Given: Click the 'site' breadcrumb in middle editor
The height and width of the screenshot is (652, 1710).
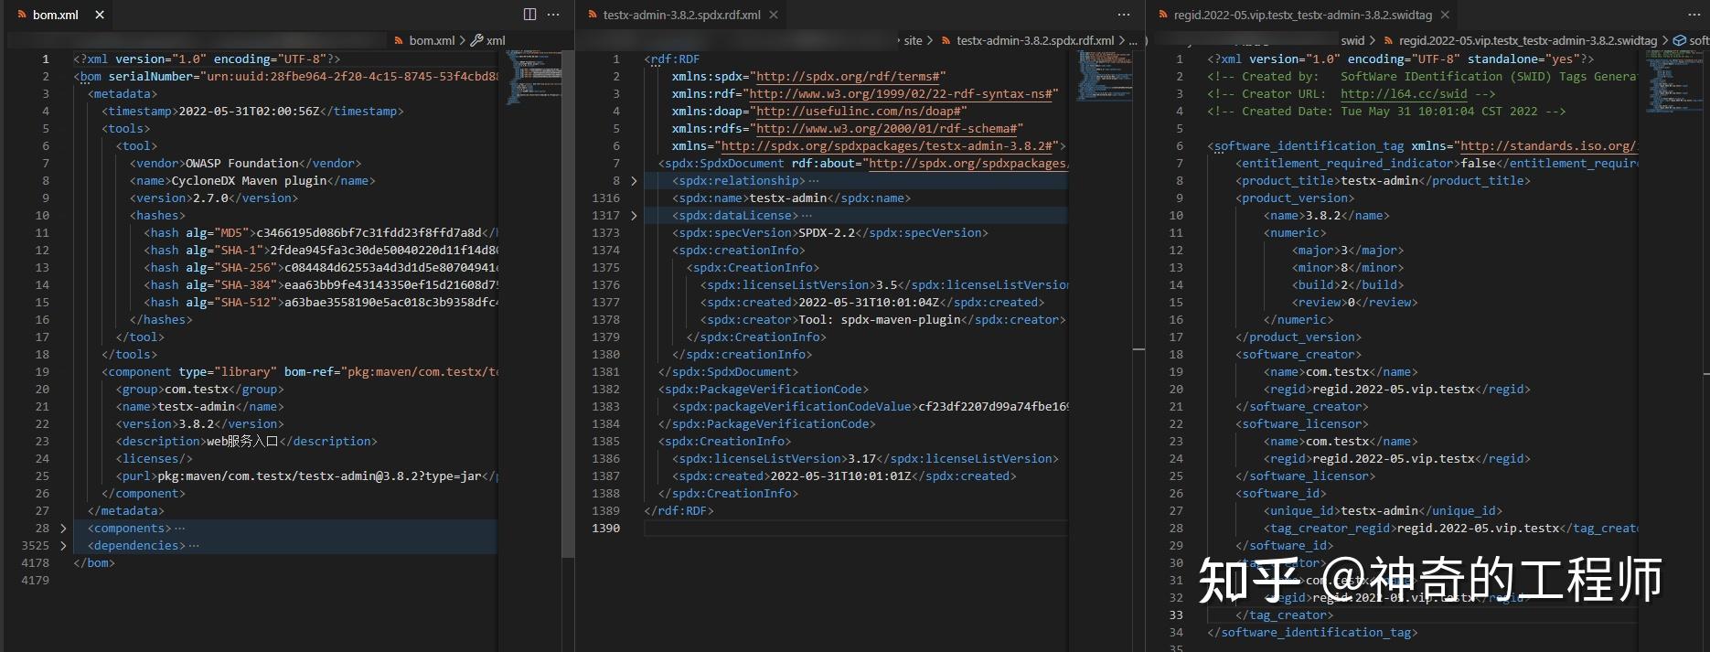Looking at the screenshot, I should pos(913,40).
